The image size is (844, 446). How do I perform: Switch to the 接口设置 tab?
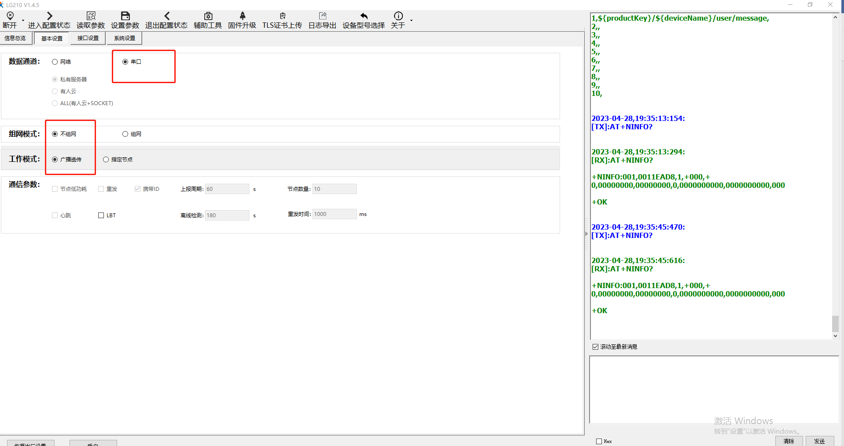click(88, 38)
